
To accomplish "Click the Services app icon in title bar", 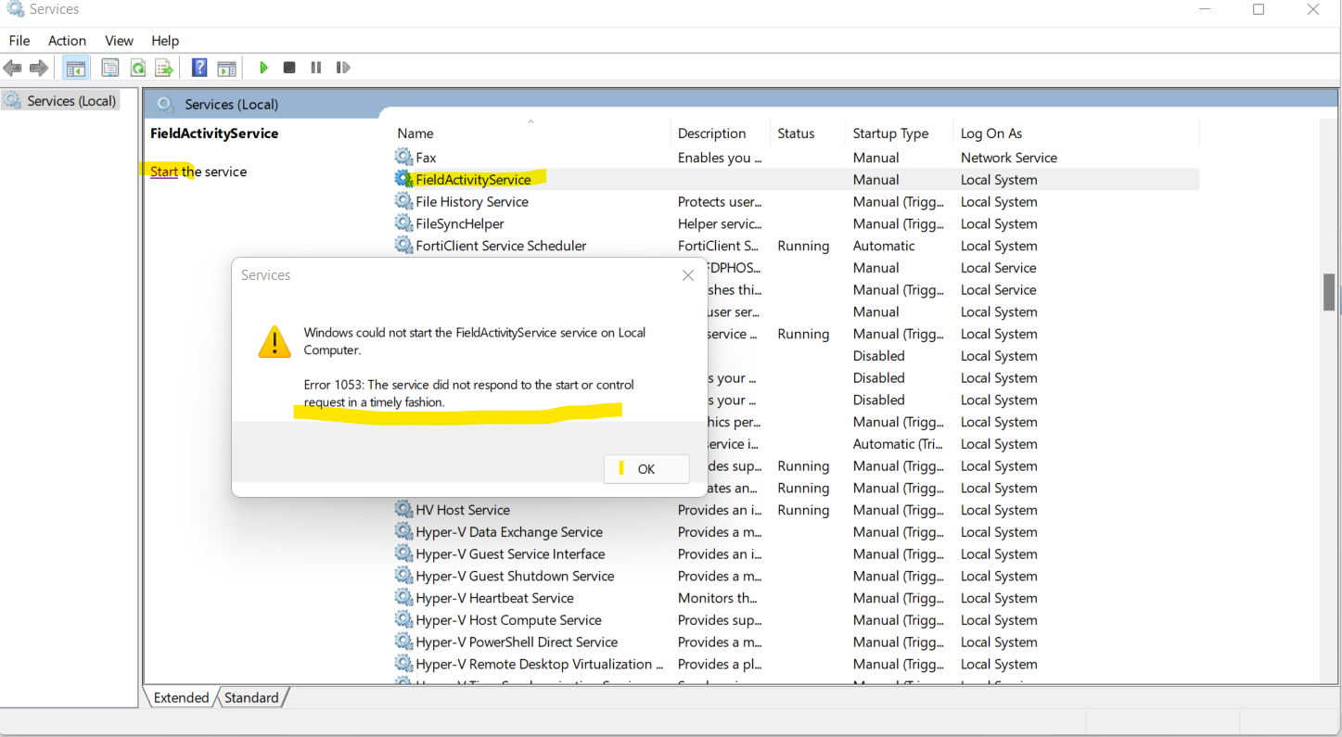I will point(15,9).
